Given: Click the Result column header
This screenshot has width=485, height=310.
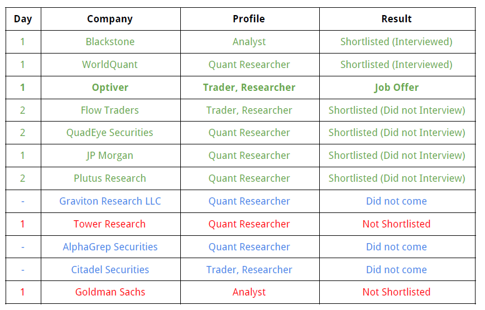Looking at the screenshot, I should tap(396, 19).
